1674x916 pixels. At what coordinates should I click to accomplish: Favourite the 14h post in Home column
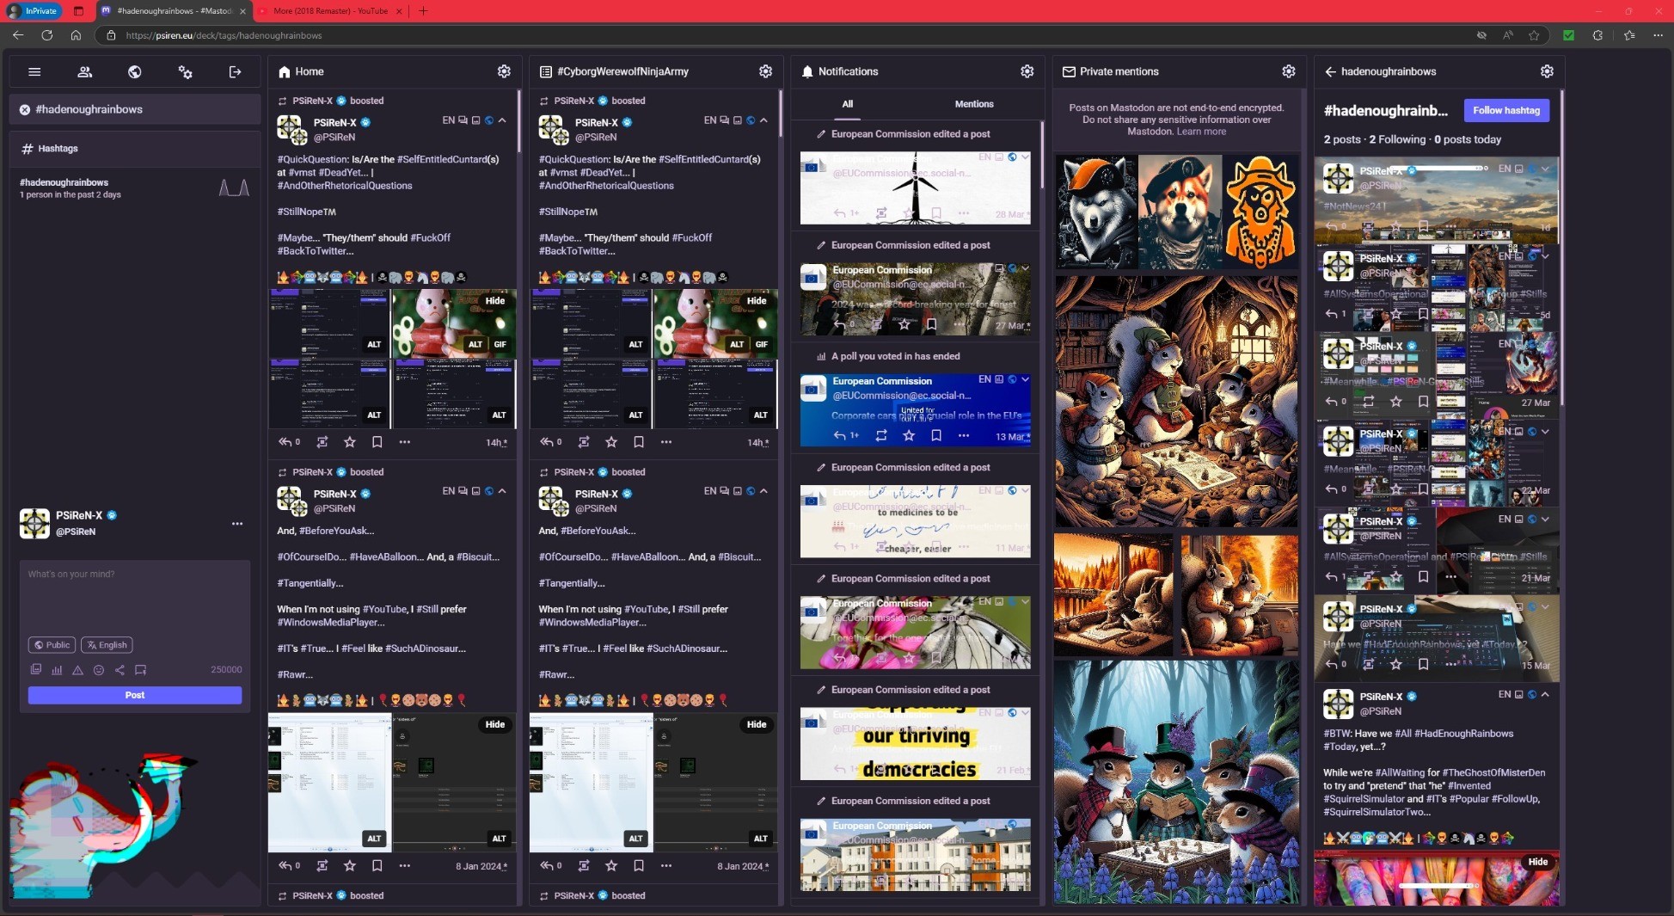click(x=350, y=442)
